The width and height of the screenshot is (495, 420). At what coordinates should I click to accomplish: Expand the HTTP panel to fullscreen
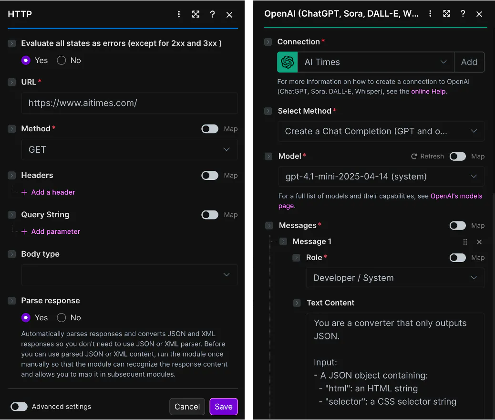[196, 14]
